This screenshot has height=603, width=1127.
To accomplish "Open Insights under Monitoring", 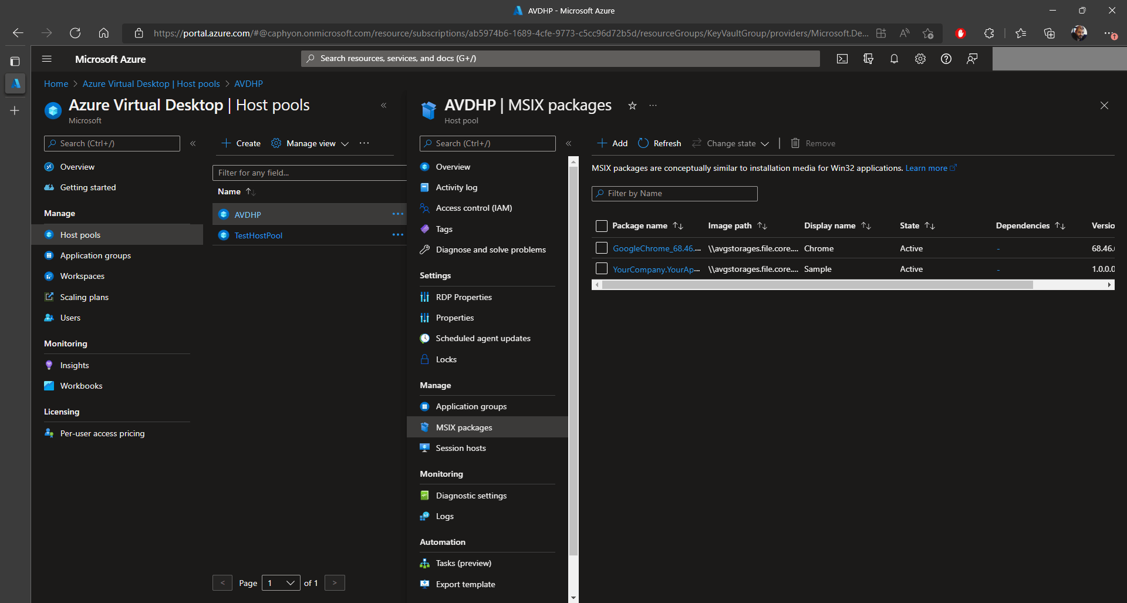I will pos(75,365).
